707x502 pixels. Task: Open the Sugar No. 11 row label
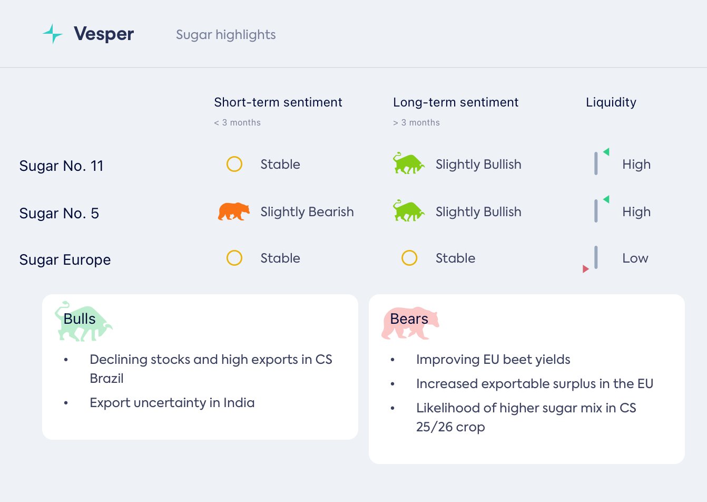(x=61, y=166)
